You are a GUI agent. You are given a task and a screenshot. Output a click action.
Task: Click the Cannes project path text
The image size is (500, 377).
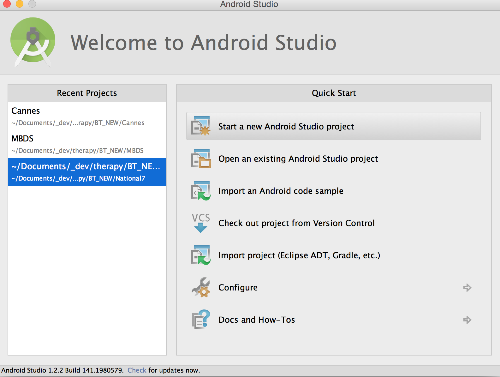click(78, 123)
